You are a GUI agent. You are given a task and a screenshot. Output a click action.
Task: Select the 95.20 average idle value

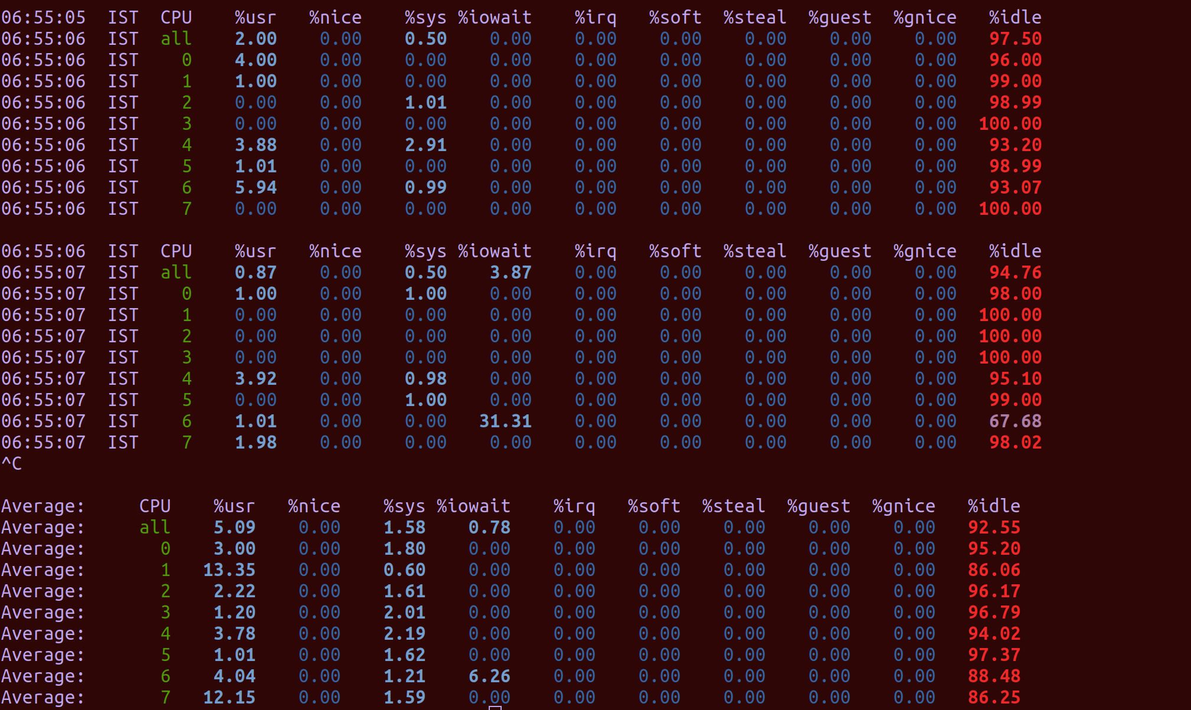[x=994, y=549]
